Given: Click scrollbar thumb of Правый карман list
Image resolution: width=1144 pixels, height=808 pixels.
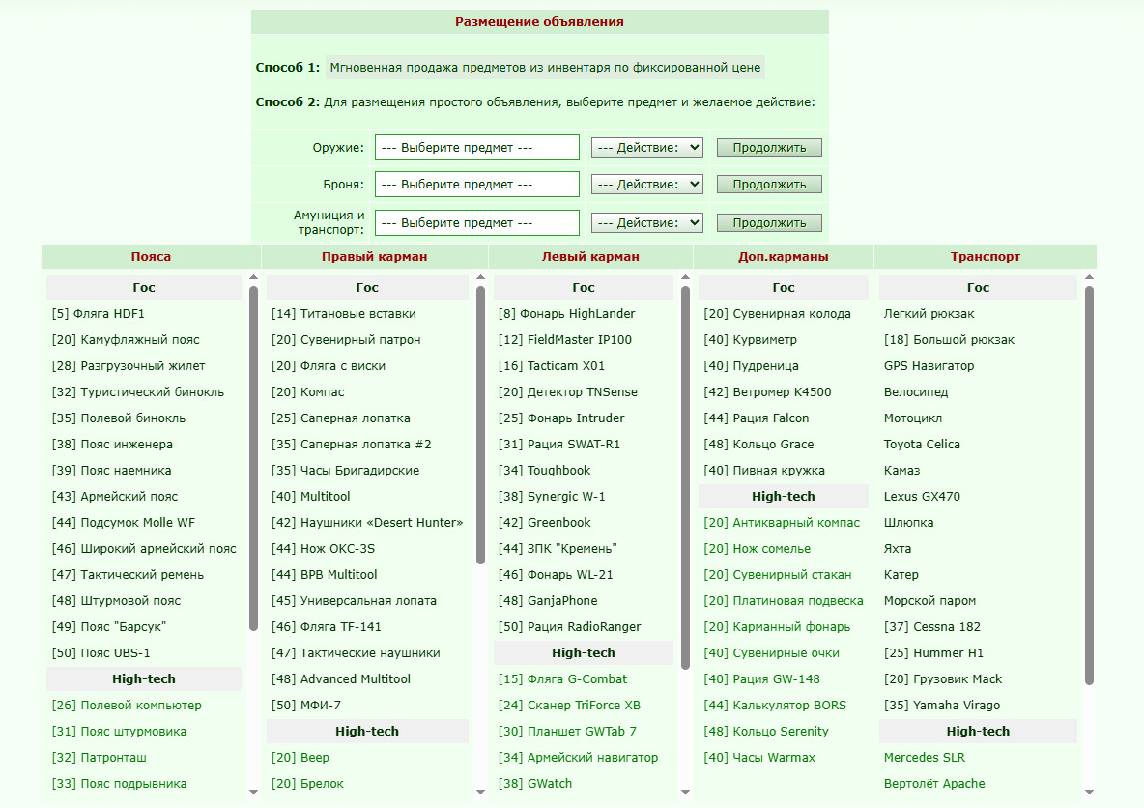Looking at the screenshot, I should (x=480, y=425).
